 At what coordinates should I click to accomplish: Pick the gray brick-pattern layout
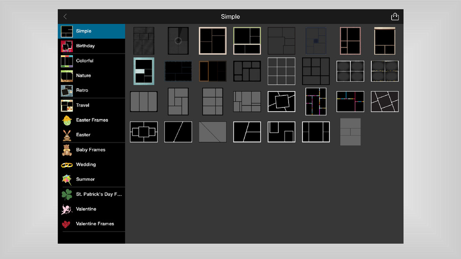[x=350, y=132]
